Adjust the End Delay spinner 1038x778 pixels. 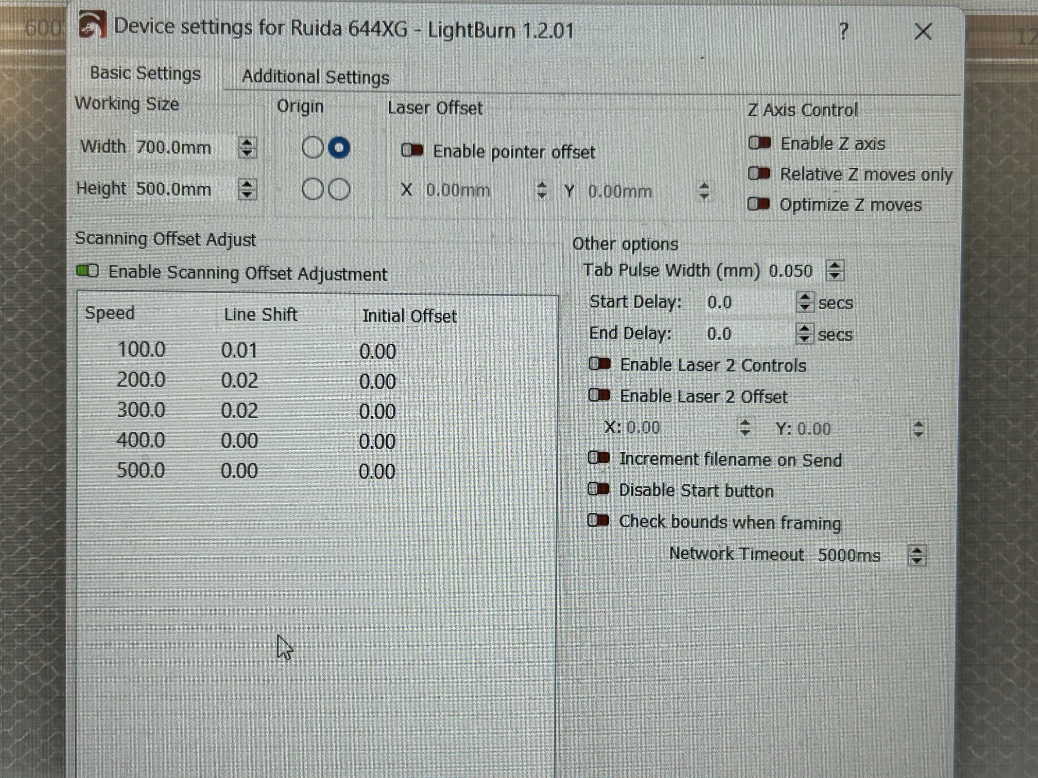coord(804,334)
